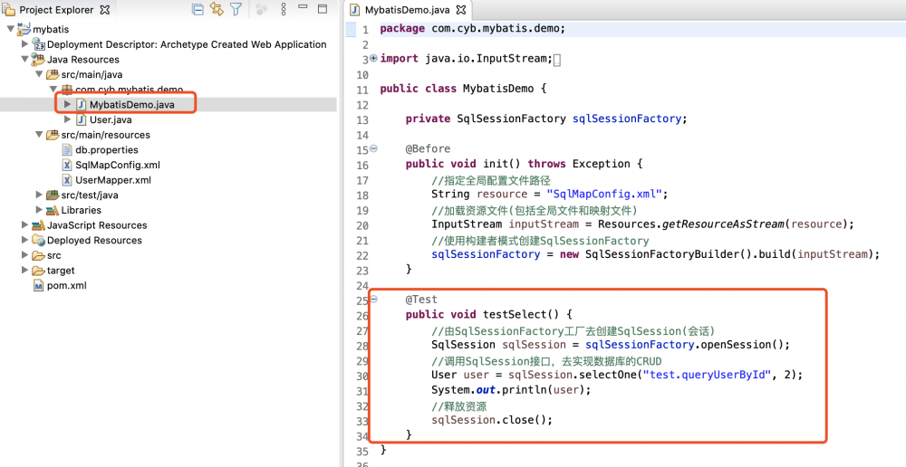The height and width of the screenshot is (467, 906).
Task: Expand the target folder arrow
Action: (x=24, y=269)
